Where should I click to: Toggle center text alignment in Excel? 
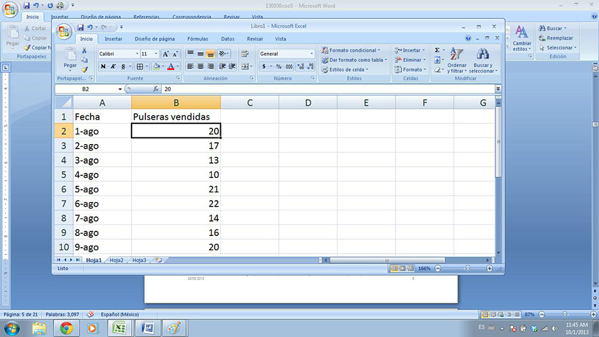pos(201,66)
